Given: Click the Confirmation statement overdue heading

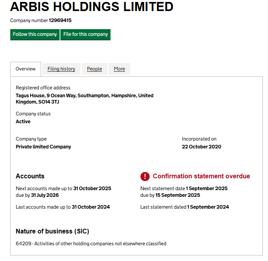Looking at the screenshot, I should 201,176.
